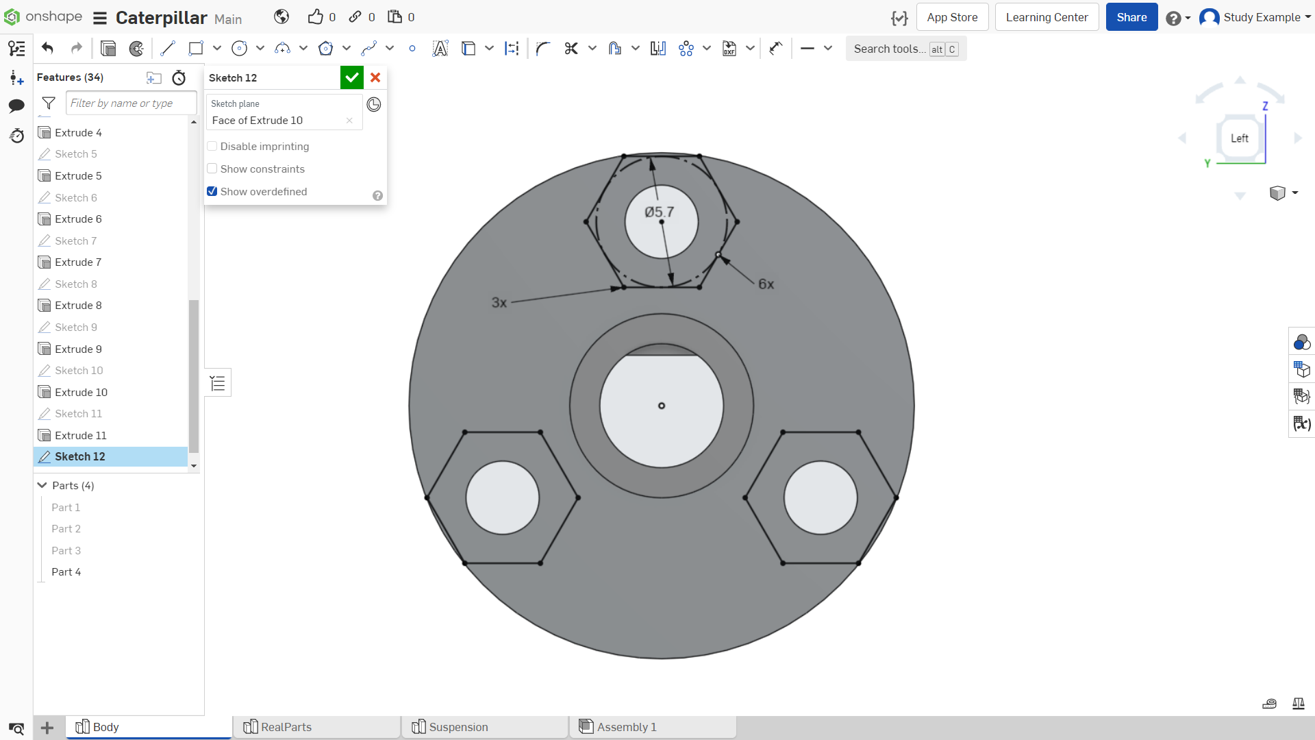Viewport: 1315px width, 740px height.
Task: Open the Versions and history globe icon
Action: 281,17
